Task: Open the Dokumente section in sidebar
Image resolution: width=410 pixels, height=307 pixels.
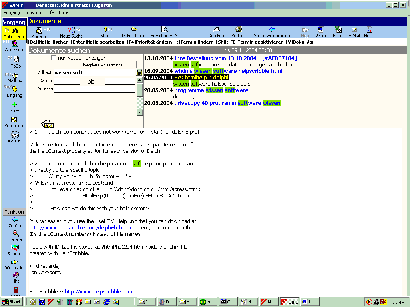Action: pyautogui.click(x=14, y=33)
